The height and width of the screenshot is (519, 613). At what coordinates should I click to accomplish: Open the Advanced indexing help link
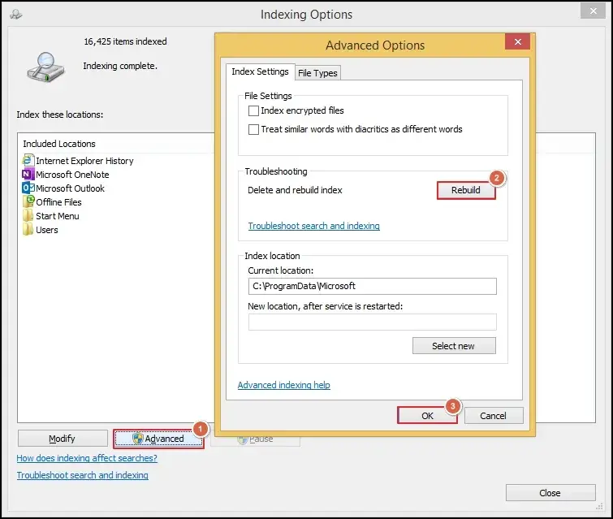[x=284, y=385]
